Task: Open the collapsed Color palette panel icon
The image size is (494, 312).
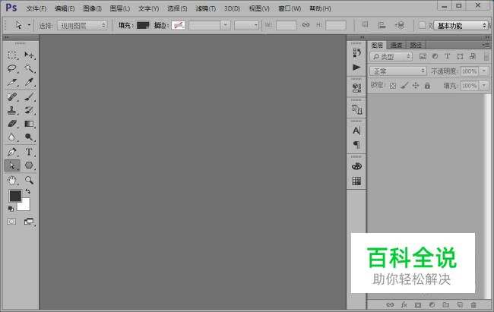Action: [x=356, y=166]
